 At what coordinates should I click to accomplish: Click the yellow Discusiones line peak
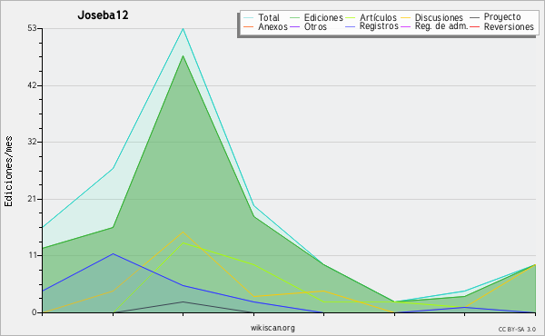pos(183,232)
